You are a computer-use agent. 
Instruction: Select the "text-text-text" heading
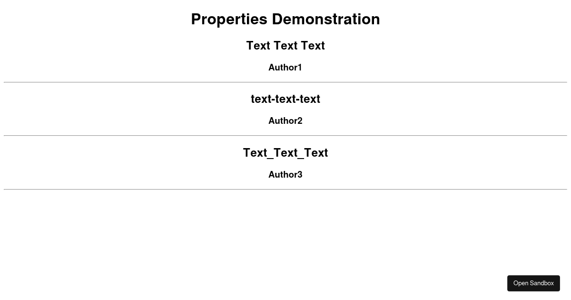[x=285, y=99]
